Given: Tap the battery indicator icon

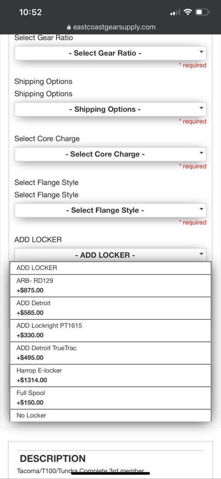Looking at the screenshot, I should (202, 12).
